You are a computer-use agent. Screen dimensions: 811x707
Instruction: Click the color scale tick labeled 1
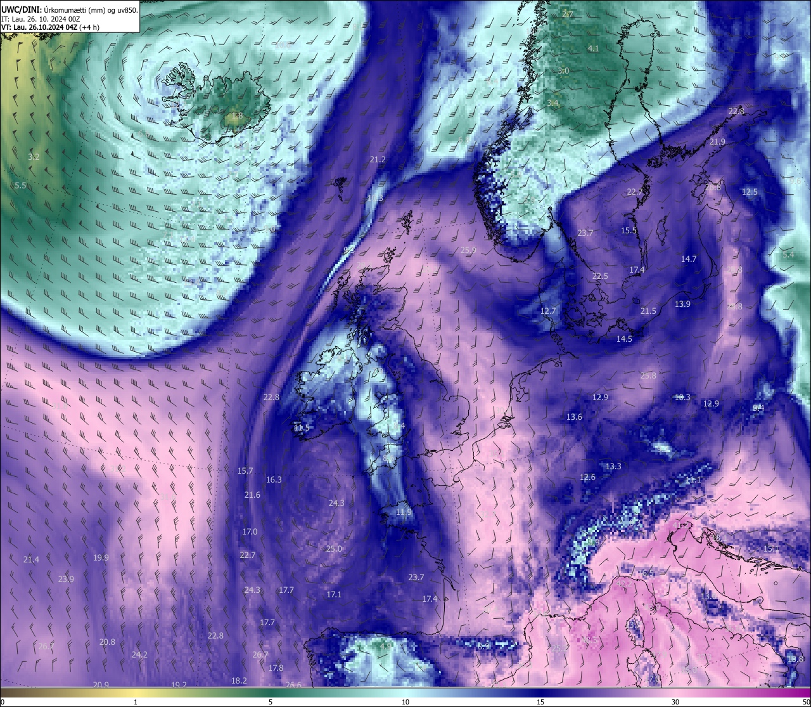(136, 702)
